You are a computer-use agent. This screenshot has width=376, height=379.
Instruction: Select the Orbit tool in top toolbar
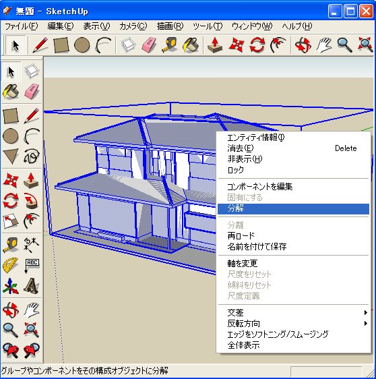coord(303,45)
